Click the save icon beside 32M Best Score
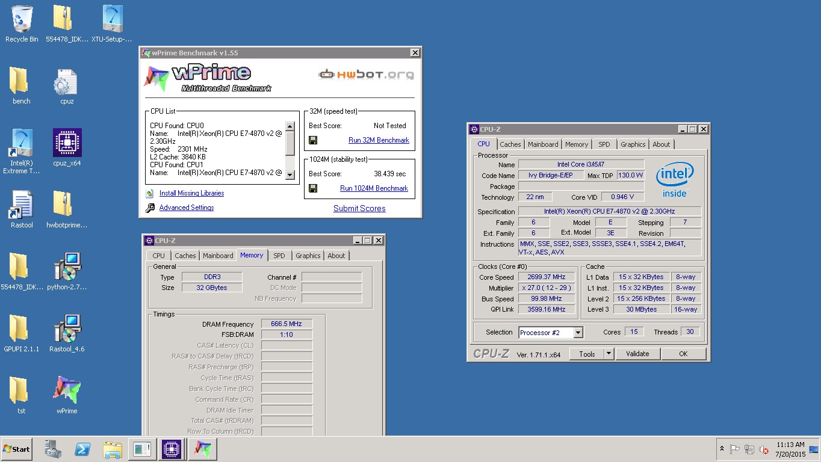The image size is (821, 462). click(x=313, y=140)
